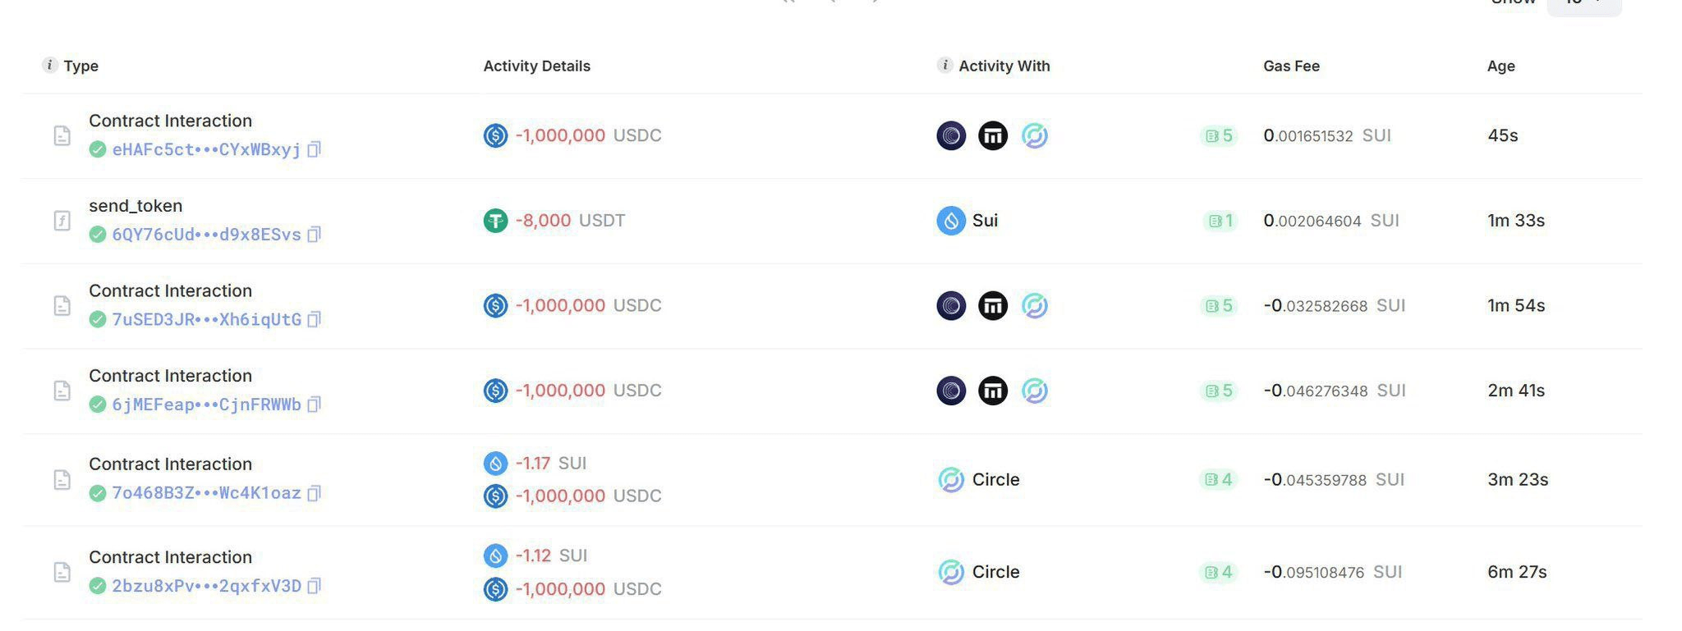Open transaction 6jMEFeap•••CjnFRWWb
1682x631 pixels.
(206, 405)
